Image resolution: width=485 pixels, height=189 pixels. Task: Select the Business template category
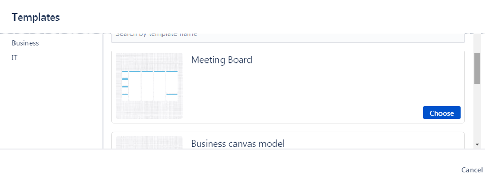pyautogui.click(x=25, y=43)
